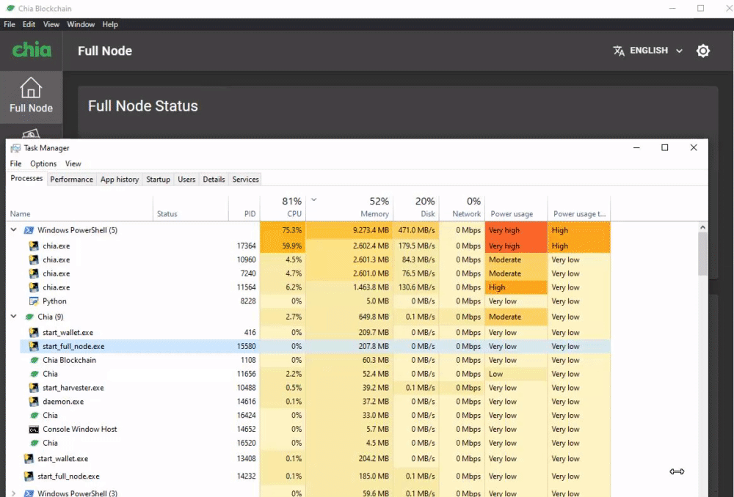Viewport: 734px width, 497px height.
Task: Open Chia app Edit menu
Action: [x=29, y=24]
